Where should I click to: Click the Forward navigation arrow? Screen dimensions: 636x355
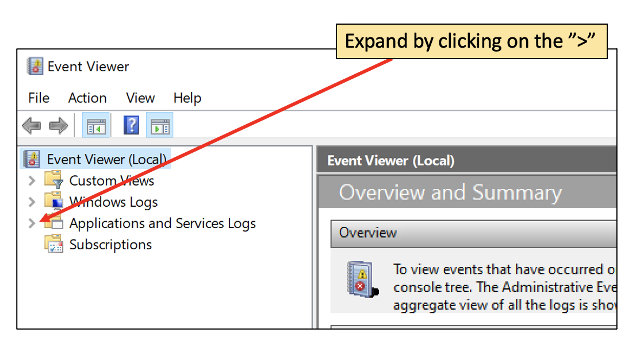click(58, 125)
